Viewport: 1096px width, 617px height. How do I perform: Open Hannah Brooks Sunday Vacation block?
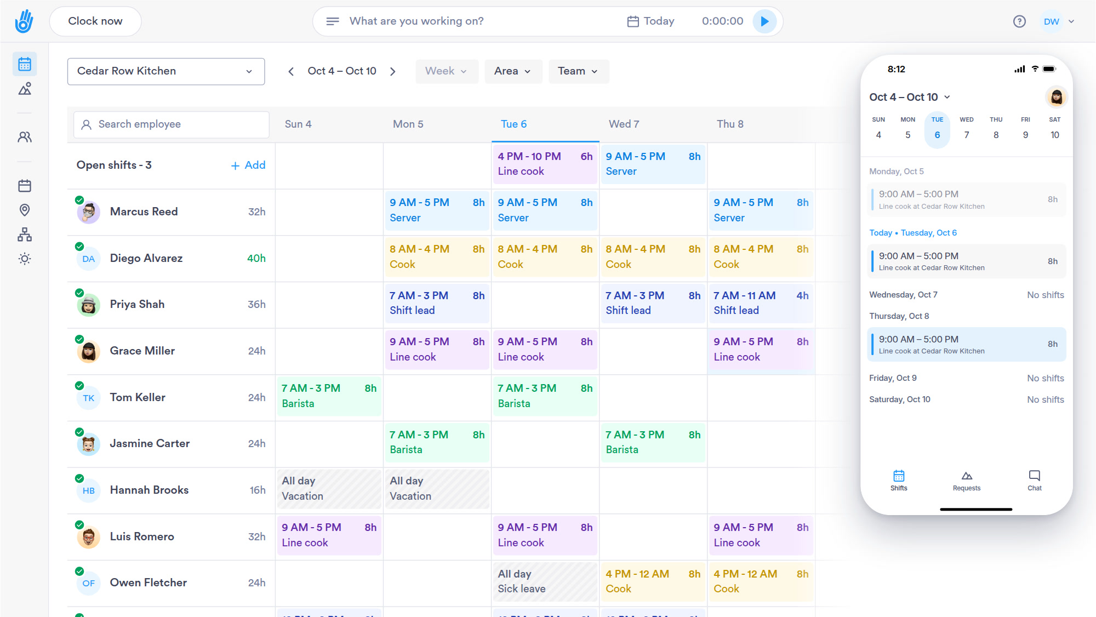click(x=329, y=489)
